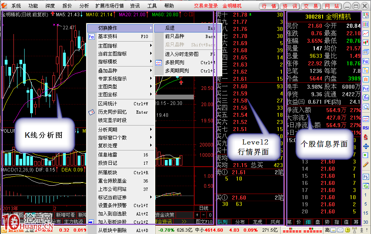
Task: Open the 扩展市场行情 menu
Action: 109,6
